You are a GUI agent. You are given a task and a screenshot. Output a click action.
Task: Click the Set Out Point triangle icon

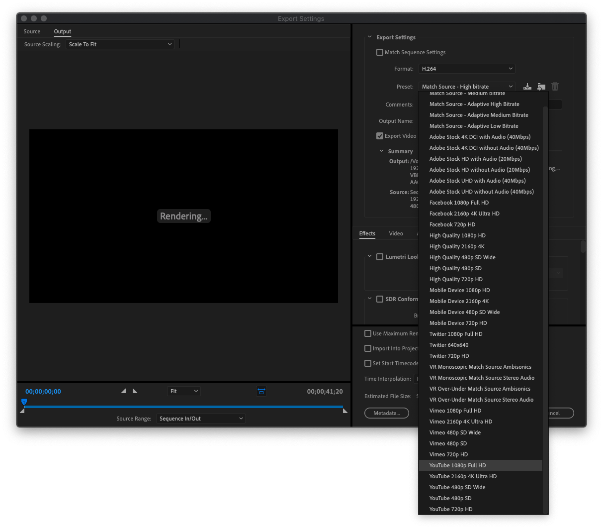click(x=135, y=391)
